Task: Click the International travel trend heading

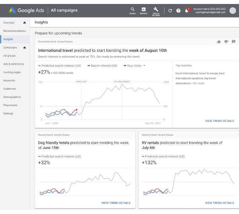Action: point(102,50)
